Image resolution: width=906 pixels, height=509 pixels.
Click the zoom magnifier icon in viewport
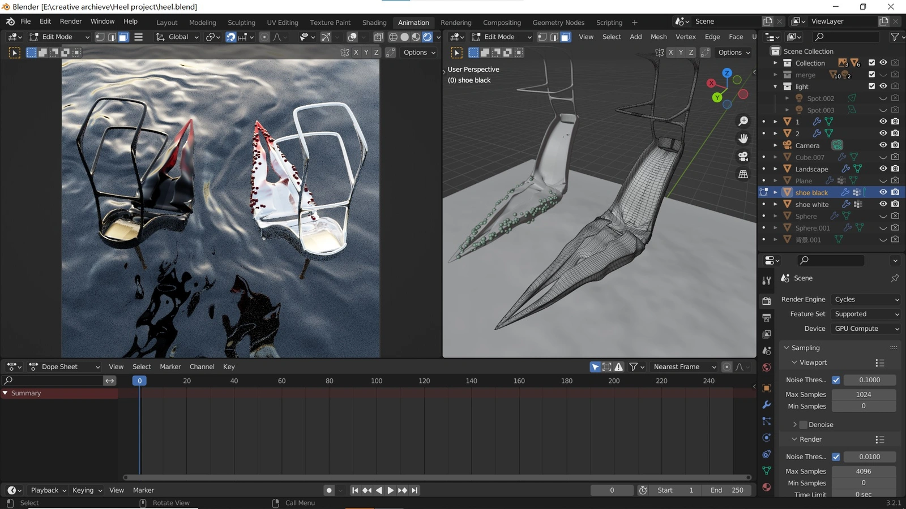[x=743, y=121]
